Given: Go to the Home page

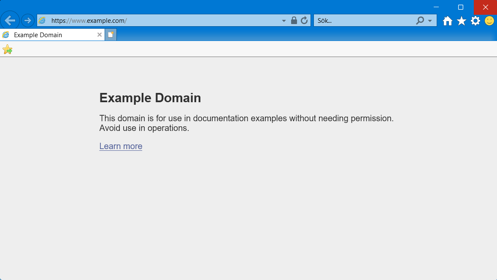Looking at the screenshot, I should click(448, 21).
